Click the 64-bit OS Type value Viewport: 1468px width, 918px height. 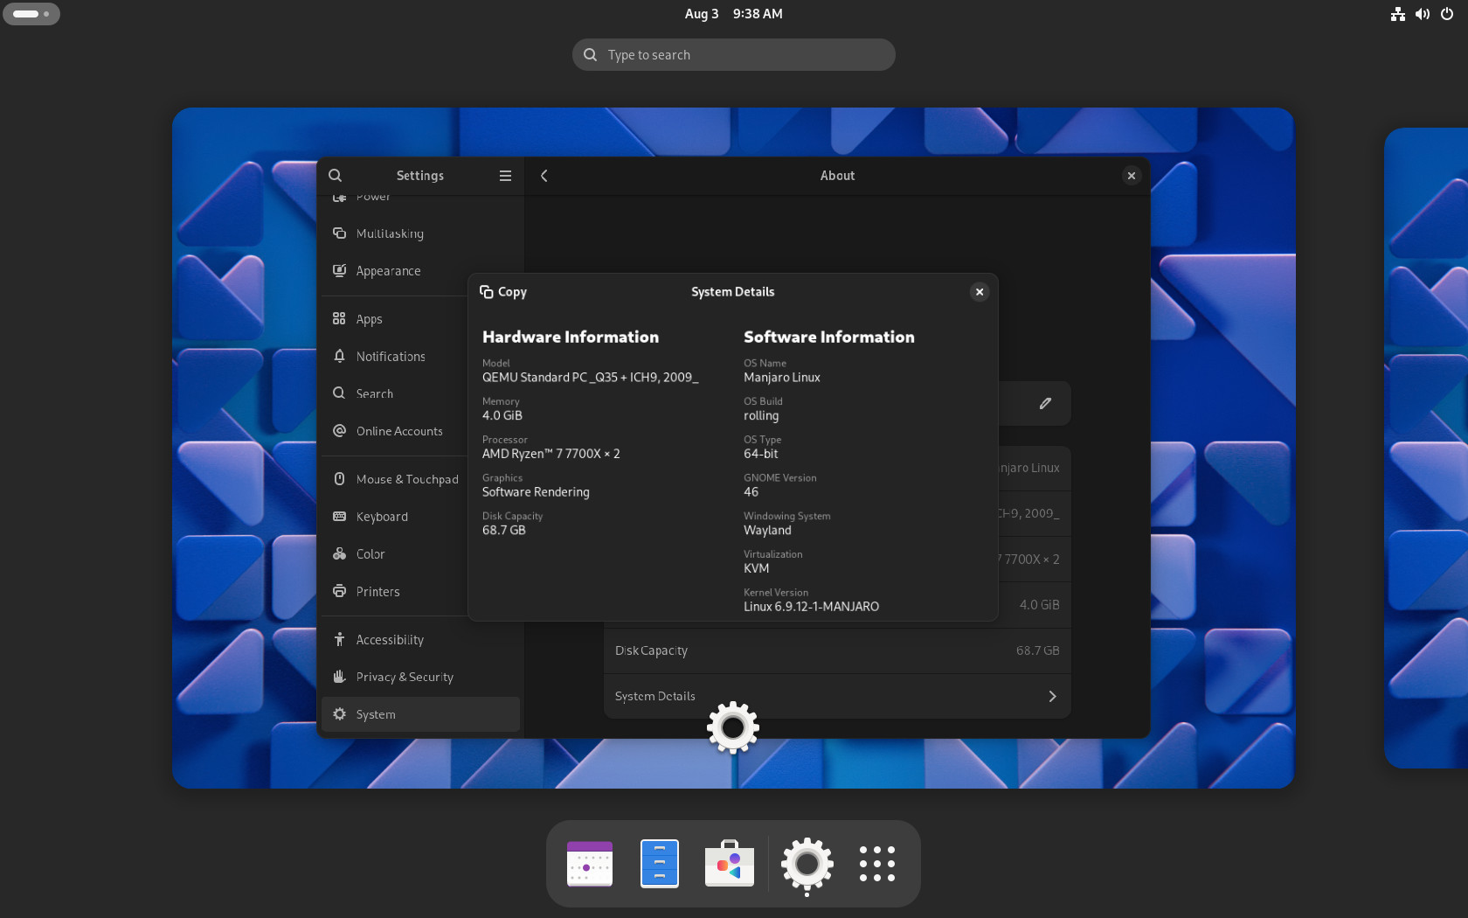pos(761,454)
